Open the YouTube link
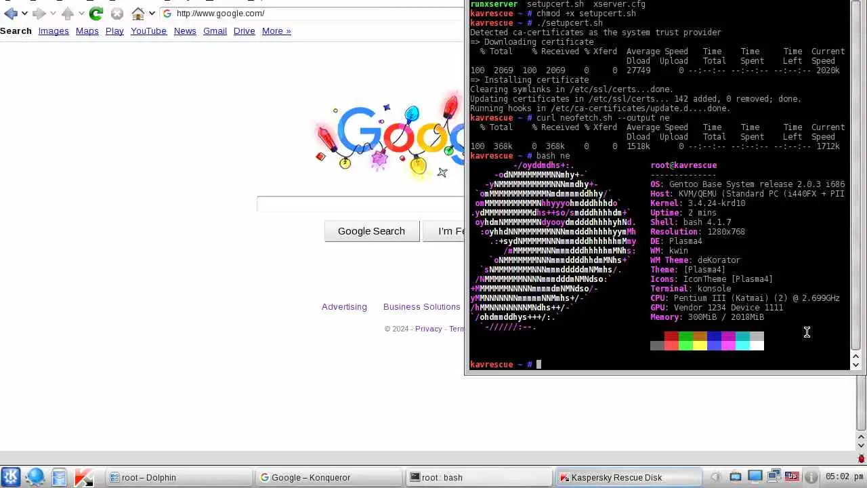867x488 pixels. (x=148, y=30)
